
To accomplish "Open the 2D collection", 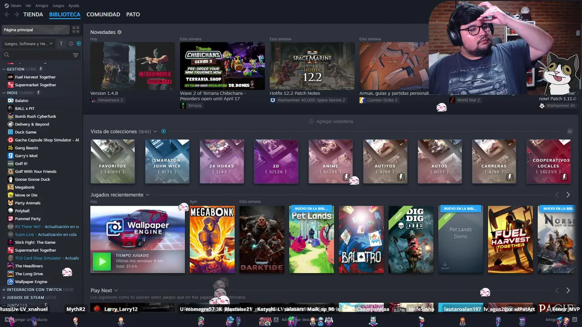I will pos(276,161).
